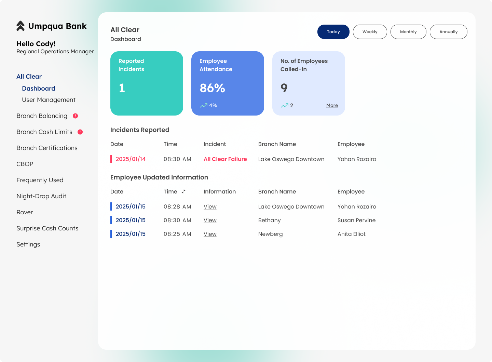Click the sort icon beside the Time column
492x362 pixels.
[x=183, y=192]
